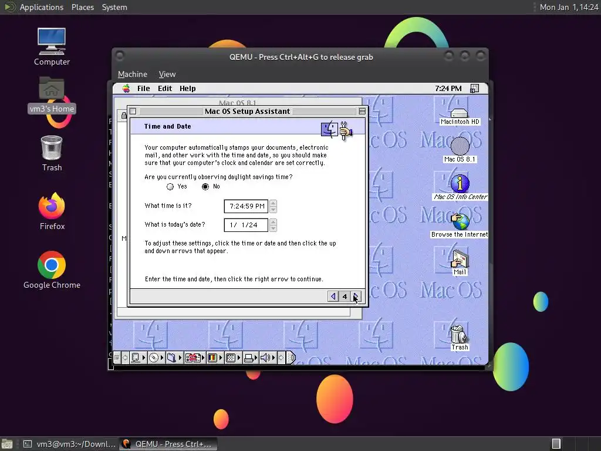601x451 pixels.
Task: Click the Control Strip file sharing folder icon
Action: pos(171,358)
